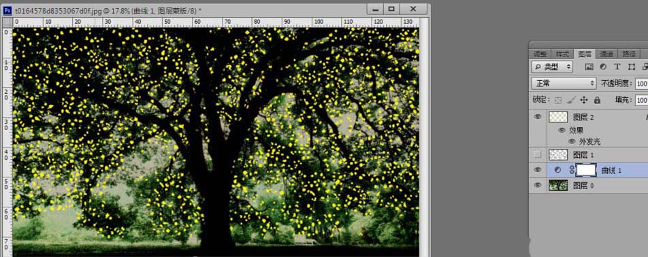Screen dimensions: 648x257
Task: Switch to the 调整 tab
Action: (x=540, y=54)
